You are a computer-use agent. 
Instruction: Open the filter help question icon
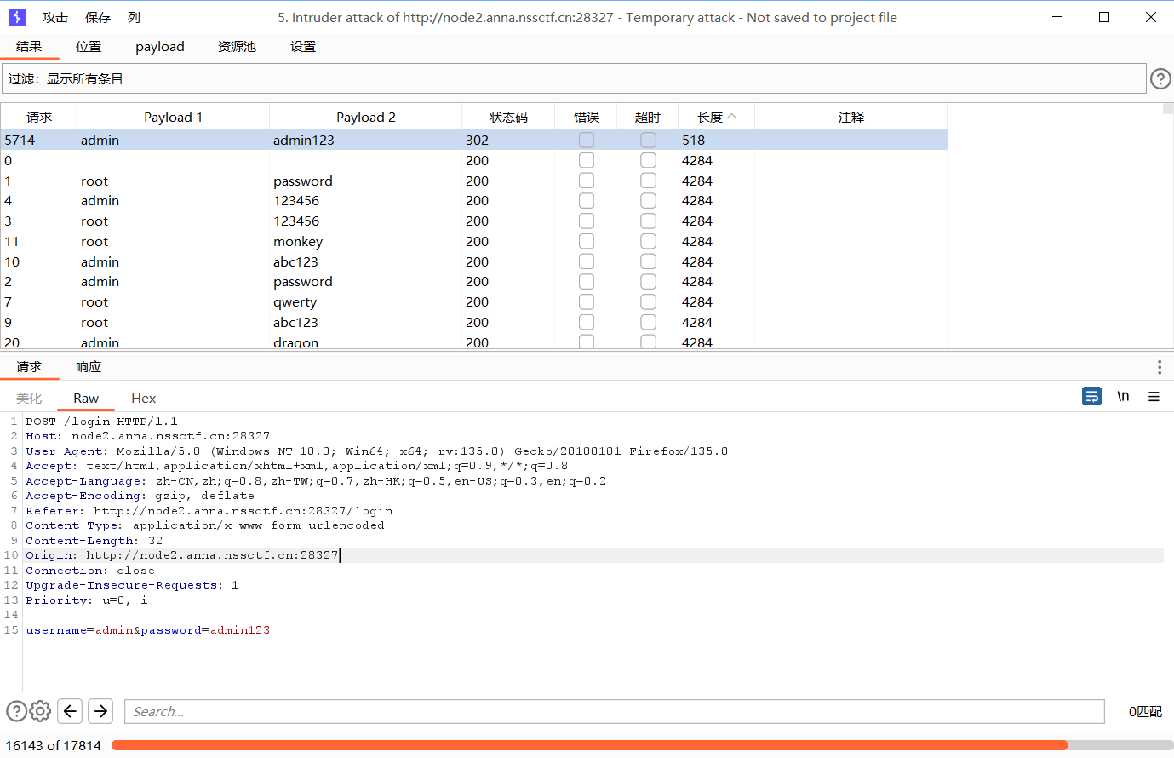coord(1160,79)
